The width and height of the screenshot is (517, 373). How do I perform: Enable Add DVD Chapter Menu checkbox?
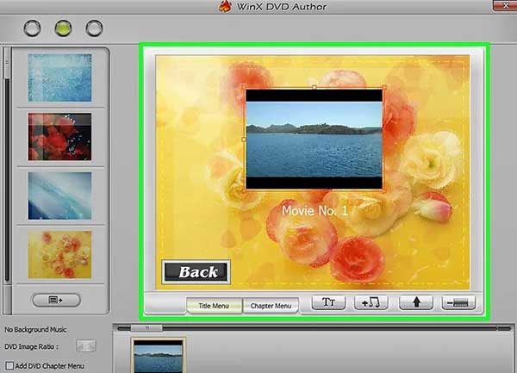(9, 366)
